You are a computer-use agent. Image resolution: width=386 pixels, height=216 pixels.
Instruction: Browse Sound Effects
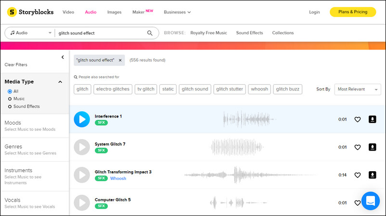(249, 33)
